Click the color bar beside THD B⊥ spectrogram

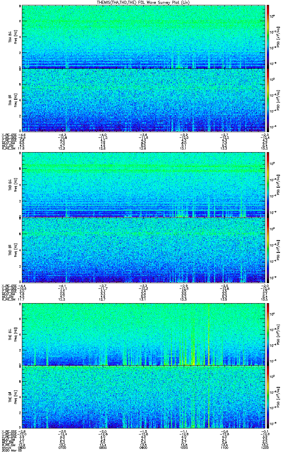click(x=268, y=185)
